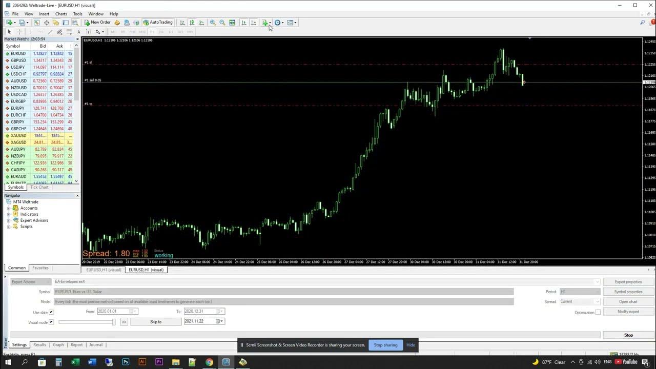This screenshot has width=656, height=369.
Task: Open the New Chart toolbar icon
Action: [9, 23]
